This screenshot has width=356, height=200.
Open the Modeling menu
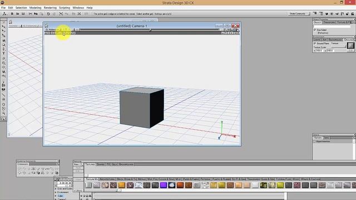point(35,8)
